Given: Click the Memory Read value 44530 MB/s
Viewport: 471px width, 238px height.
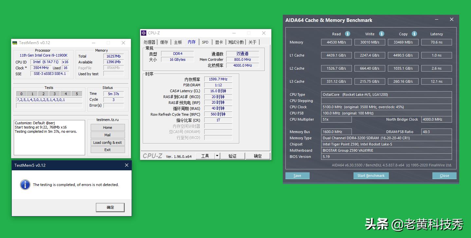Looking at the screenshot, I should [x=336, y=42].
